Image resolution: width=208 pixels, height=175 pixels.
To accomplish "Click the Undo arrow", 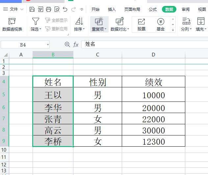I will coord(65,10).
